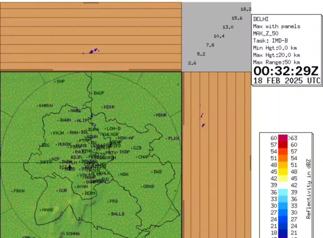Click the 18.2 height scale label
Screen dimensions: 323x238
click(246, 9)
